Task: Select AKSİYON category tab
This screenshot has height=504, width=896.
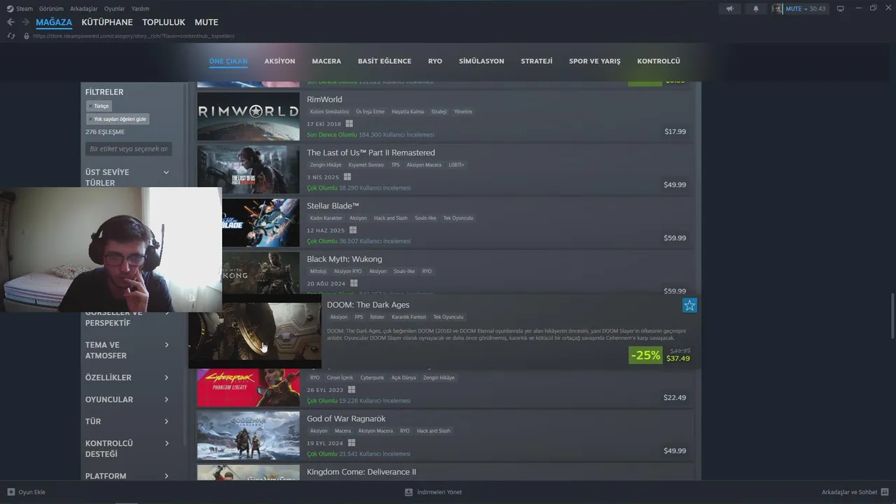Action: coord(280,61)
